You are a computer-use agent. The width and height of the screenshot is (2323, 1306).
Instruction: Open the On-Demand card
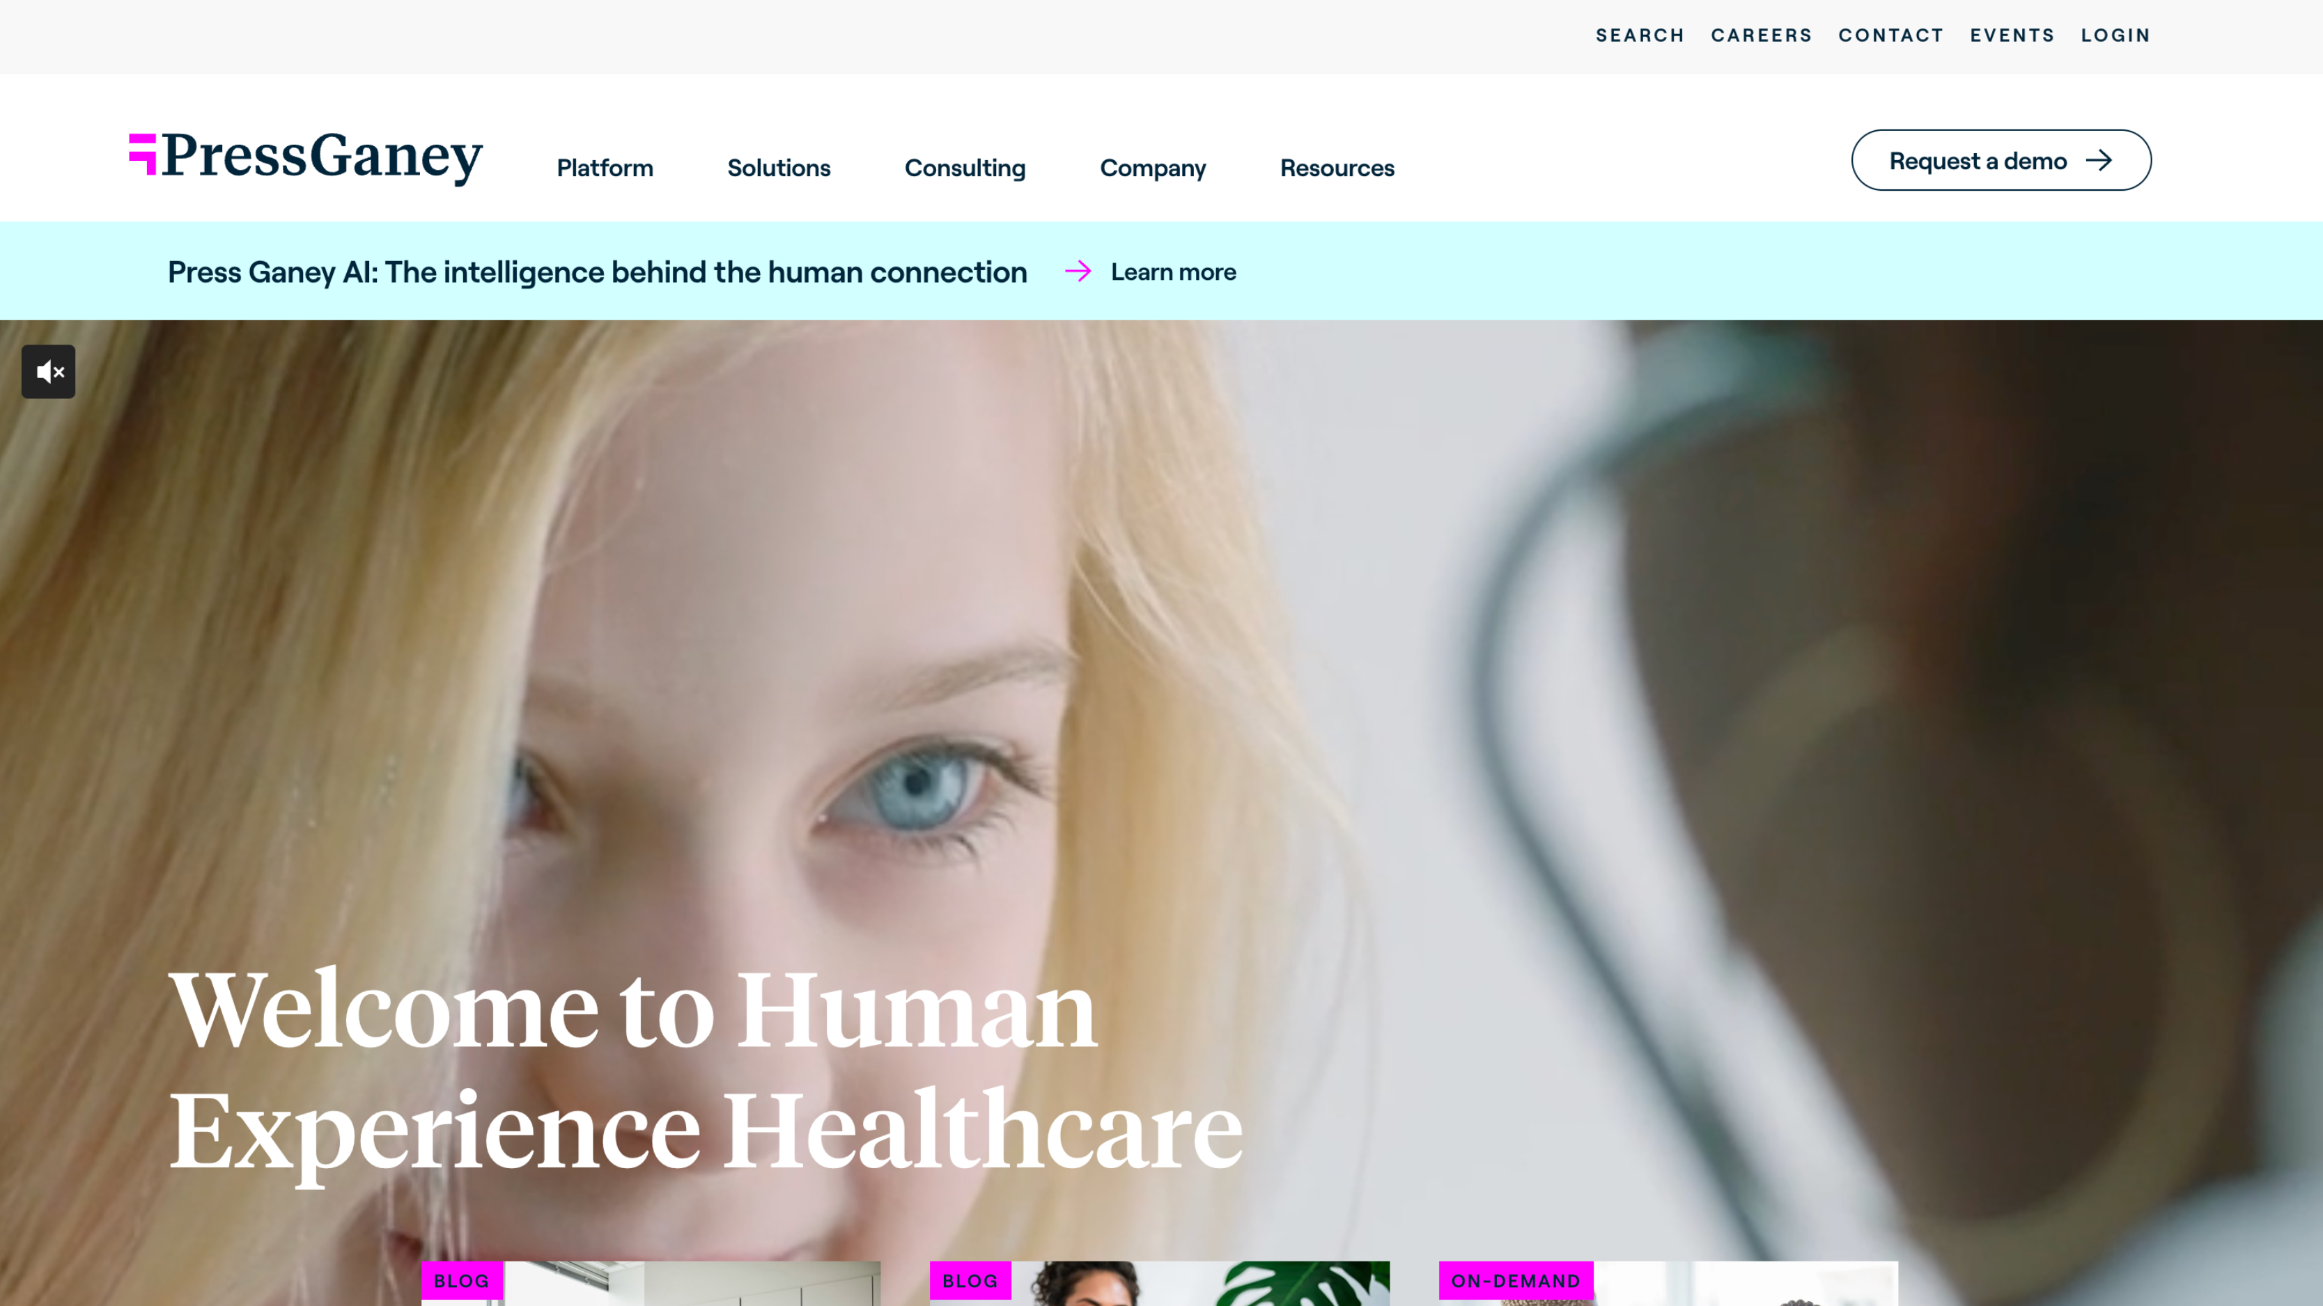(x=1668, y=1284)
